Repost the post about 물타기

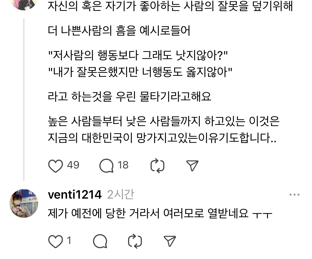pyautogui.click(x=157, y=166)
